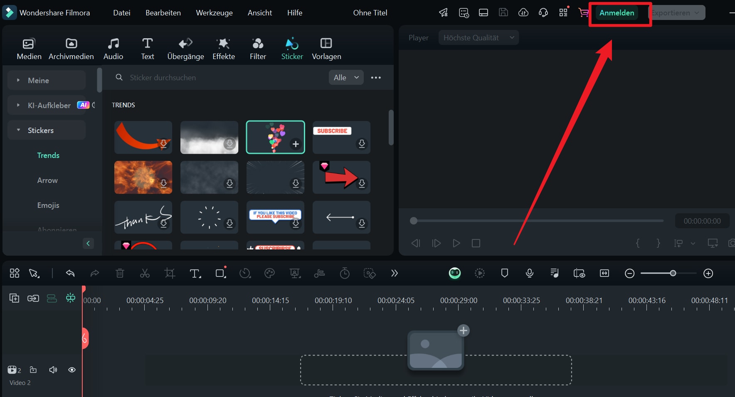
Task: Click the timeline zoom slider handle
Action: [x=673, y=273]
